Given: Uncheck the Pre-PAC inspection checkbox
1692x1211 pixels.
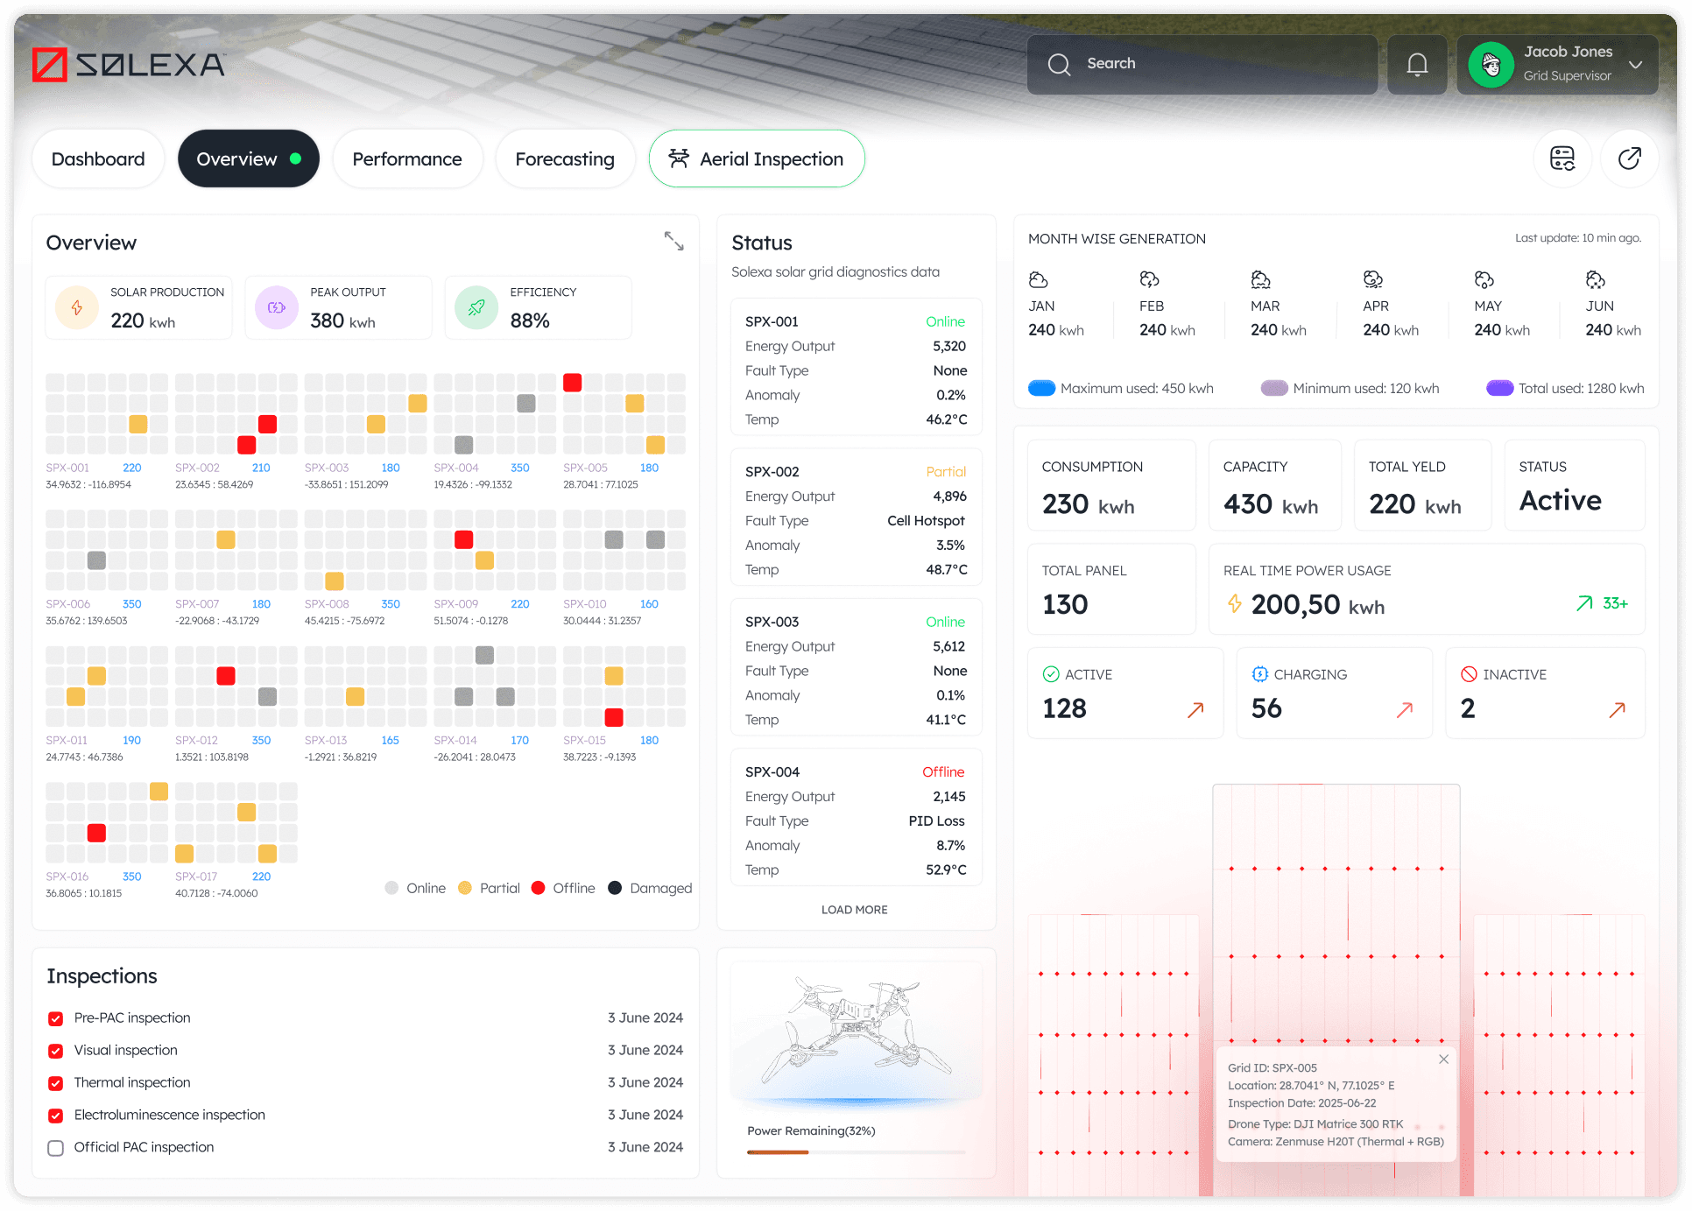Looking at the screenshot, I should [x=56, y=1018].
